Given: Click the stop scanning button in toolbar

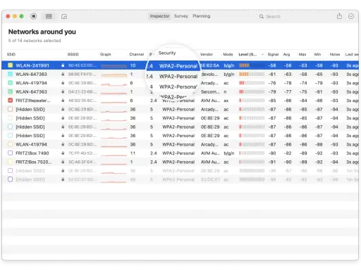Looking at the screenshot, I should (34, 16).
